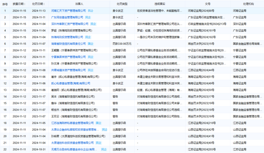Sort by 处罚日期 using its sort arrow
264x153 pixels.
[x=45, y=4]
